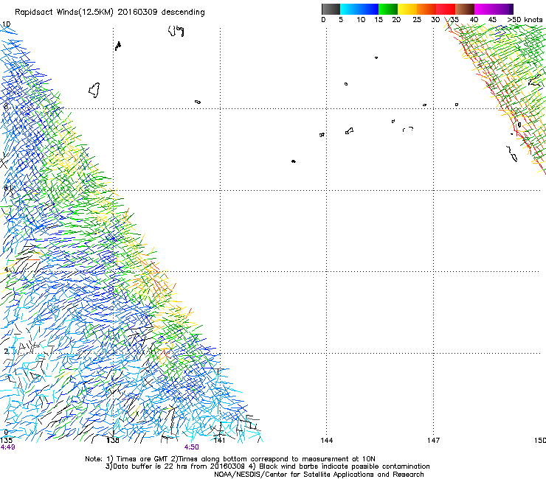
Task: Click the latitude label 4
Action: pyautogui.click(x=6, y=270)
